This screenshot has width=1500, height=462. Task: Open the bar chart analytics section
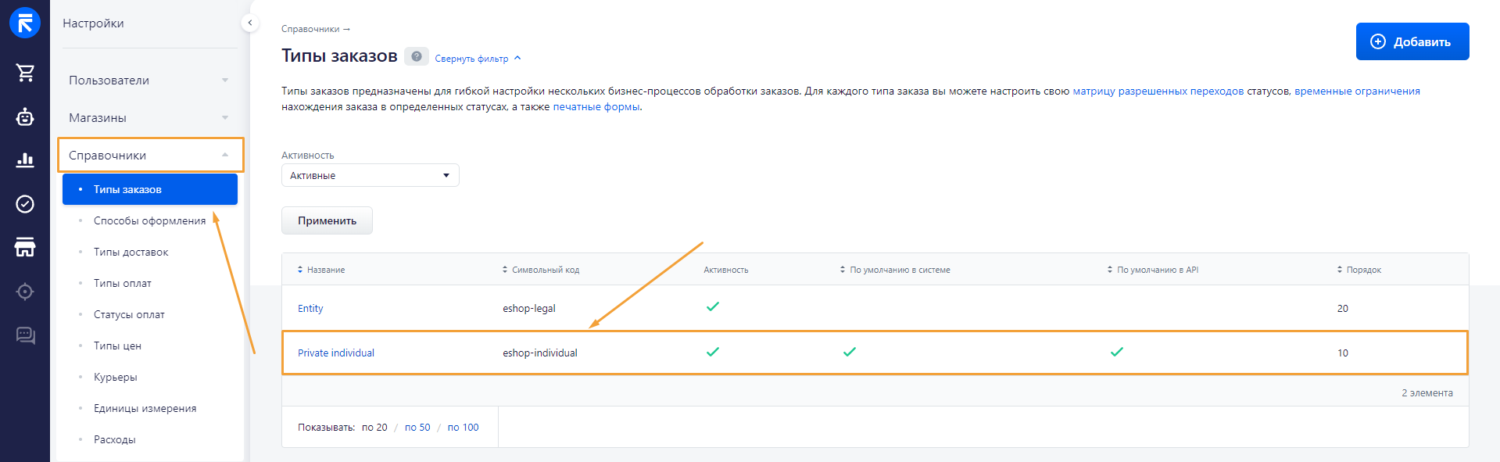pos(25,160)
